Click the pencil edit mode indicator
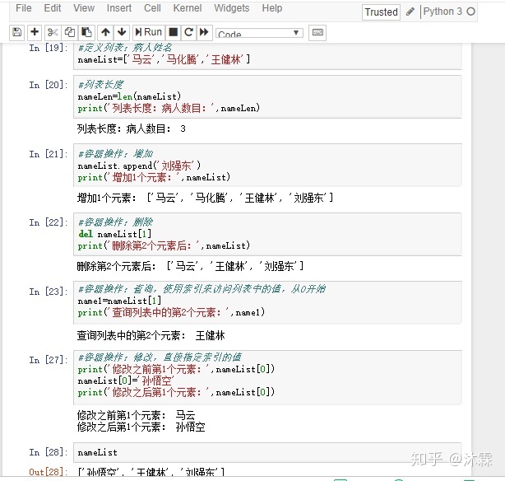The image size is (505, 481). 410,12
